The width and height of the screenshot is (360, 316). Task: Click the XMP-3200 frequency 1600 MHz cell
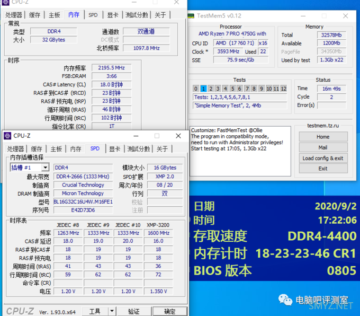click(x=158, y=233)
